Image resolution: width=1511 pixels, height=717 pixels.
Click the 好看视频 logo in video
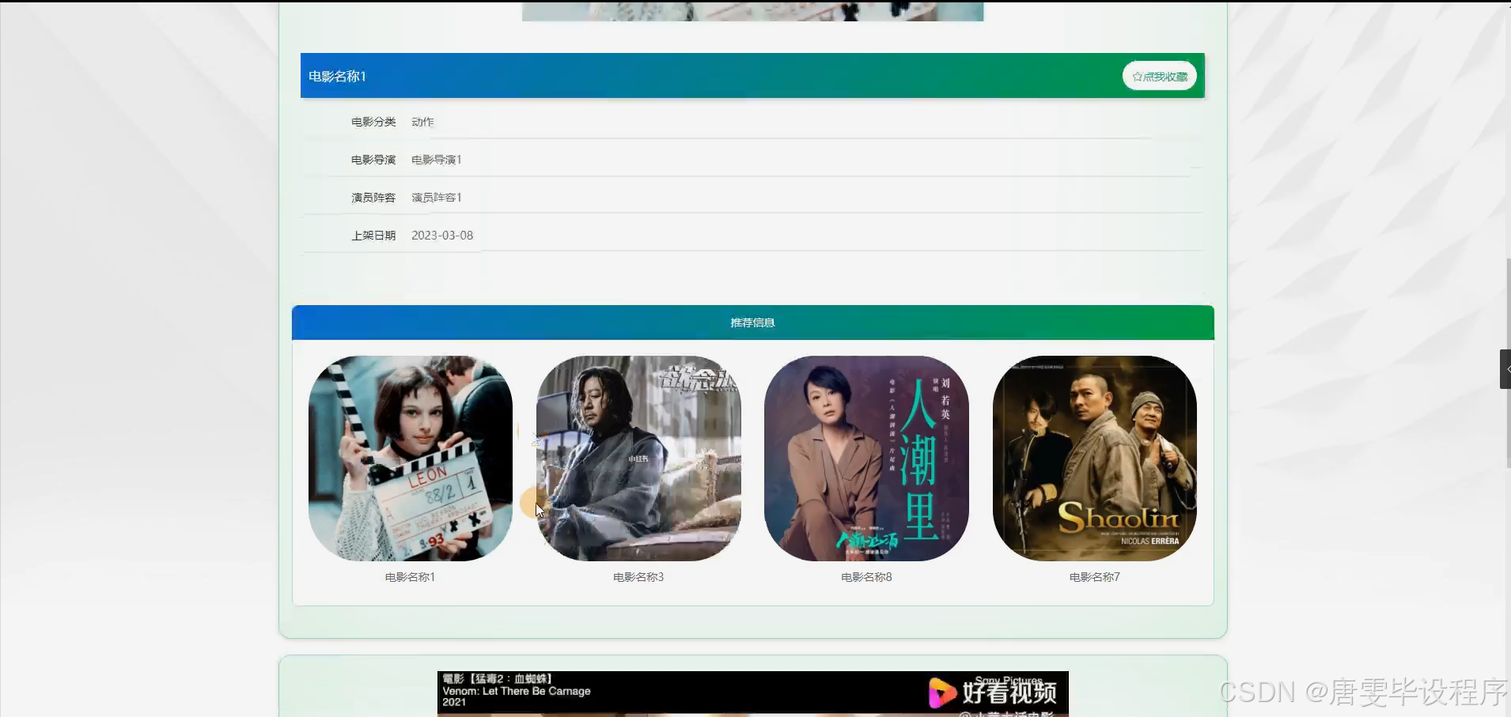coord(993,692)
